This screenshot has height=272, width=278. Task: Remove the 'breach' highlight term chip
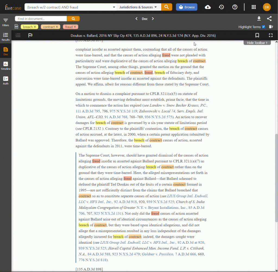coord(35,27)
